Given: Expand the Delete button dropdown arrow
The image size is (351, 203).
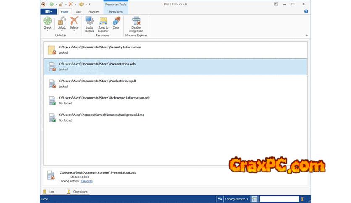Looking at the screenshot, I should click(74, 31).
